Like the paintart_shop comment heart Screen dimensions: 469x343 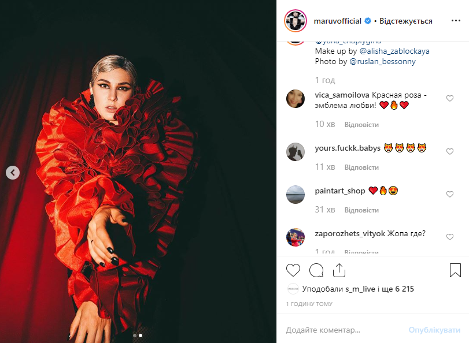[x=450, y=194]
